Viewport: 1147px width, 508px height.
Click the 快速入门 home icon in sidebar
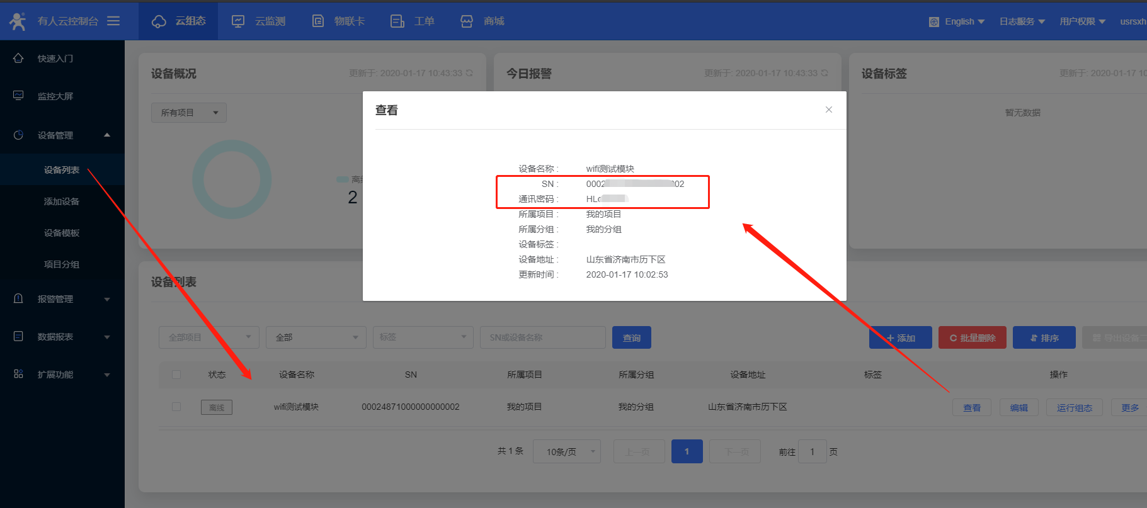tap(18, 59)
